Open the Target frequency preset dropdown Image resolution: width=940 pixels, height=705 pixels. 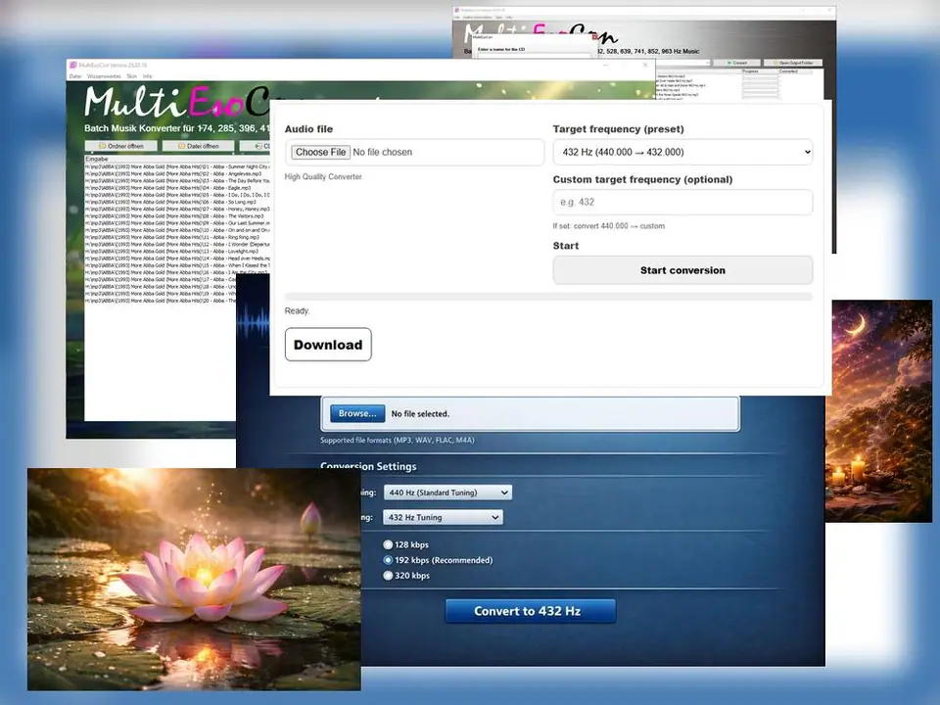point(682,152)
